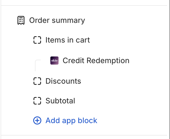The width and height of the screenshot is (170, 139).
Task: Click the divider line below Add app block
Action: (84, 135)
